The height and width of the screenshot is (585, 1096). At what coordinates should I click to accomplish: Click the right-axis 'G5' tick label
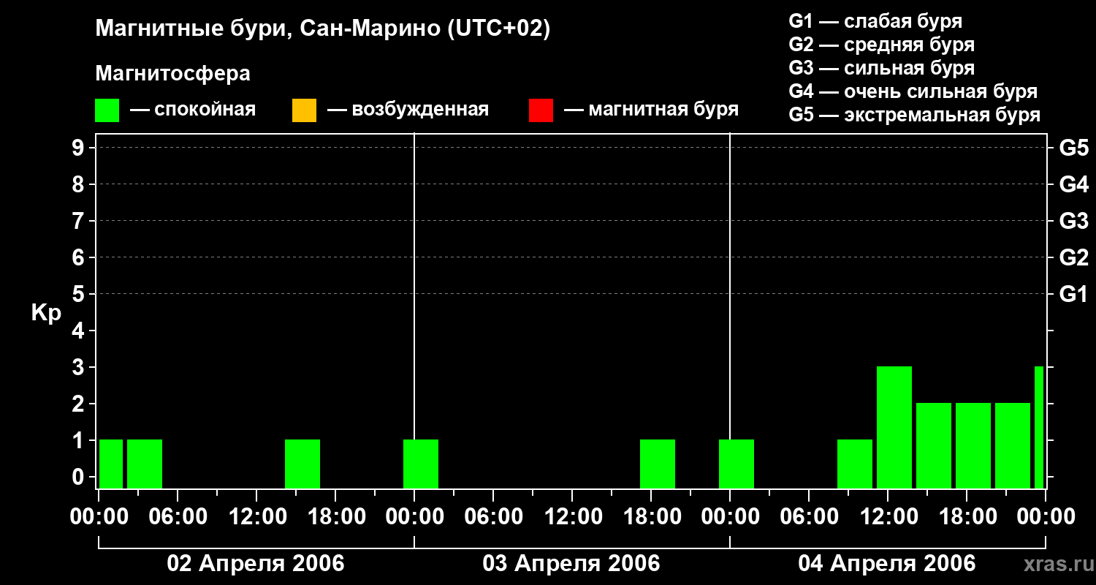pos(1074,148)
